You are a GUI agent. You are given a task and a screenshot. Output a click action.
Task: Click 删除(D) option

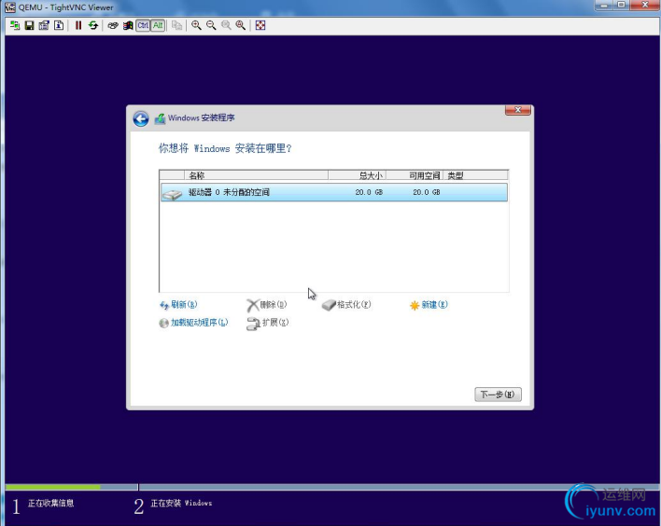[267, 304]
